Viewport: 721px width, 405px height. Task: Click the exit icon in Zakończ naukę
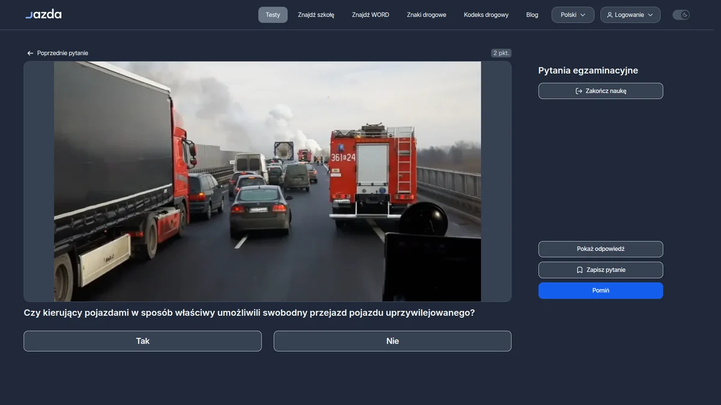[x=579, y=91]
